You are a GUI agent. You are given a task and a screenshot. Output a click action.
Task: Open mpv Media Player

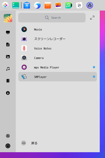[57, 67]
